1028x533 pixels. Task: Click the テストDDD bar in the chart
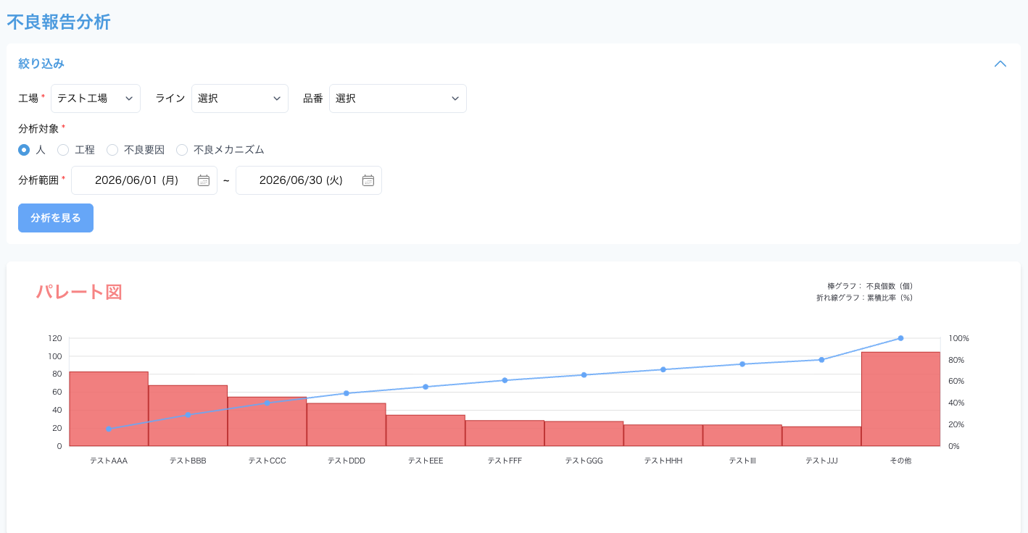point(347,425)
